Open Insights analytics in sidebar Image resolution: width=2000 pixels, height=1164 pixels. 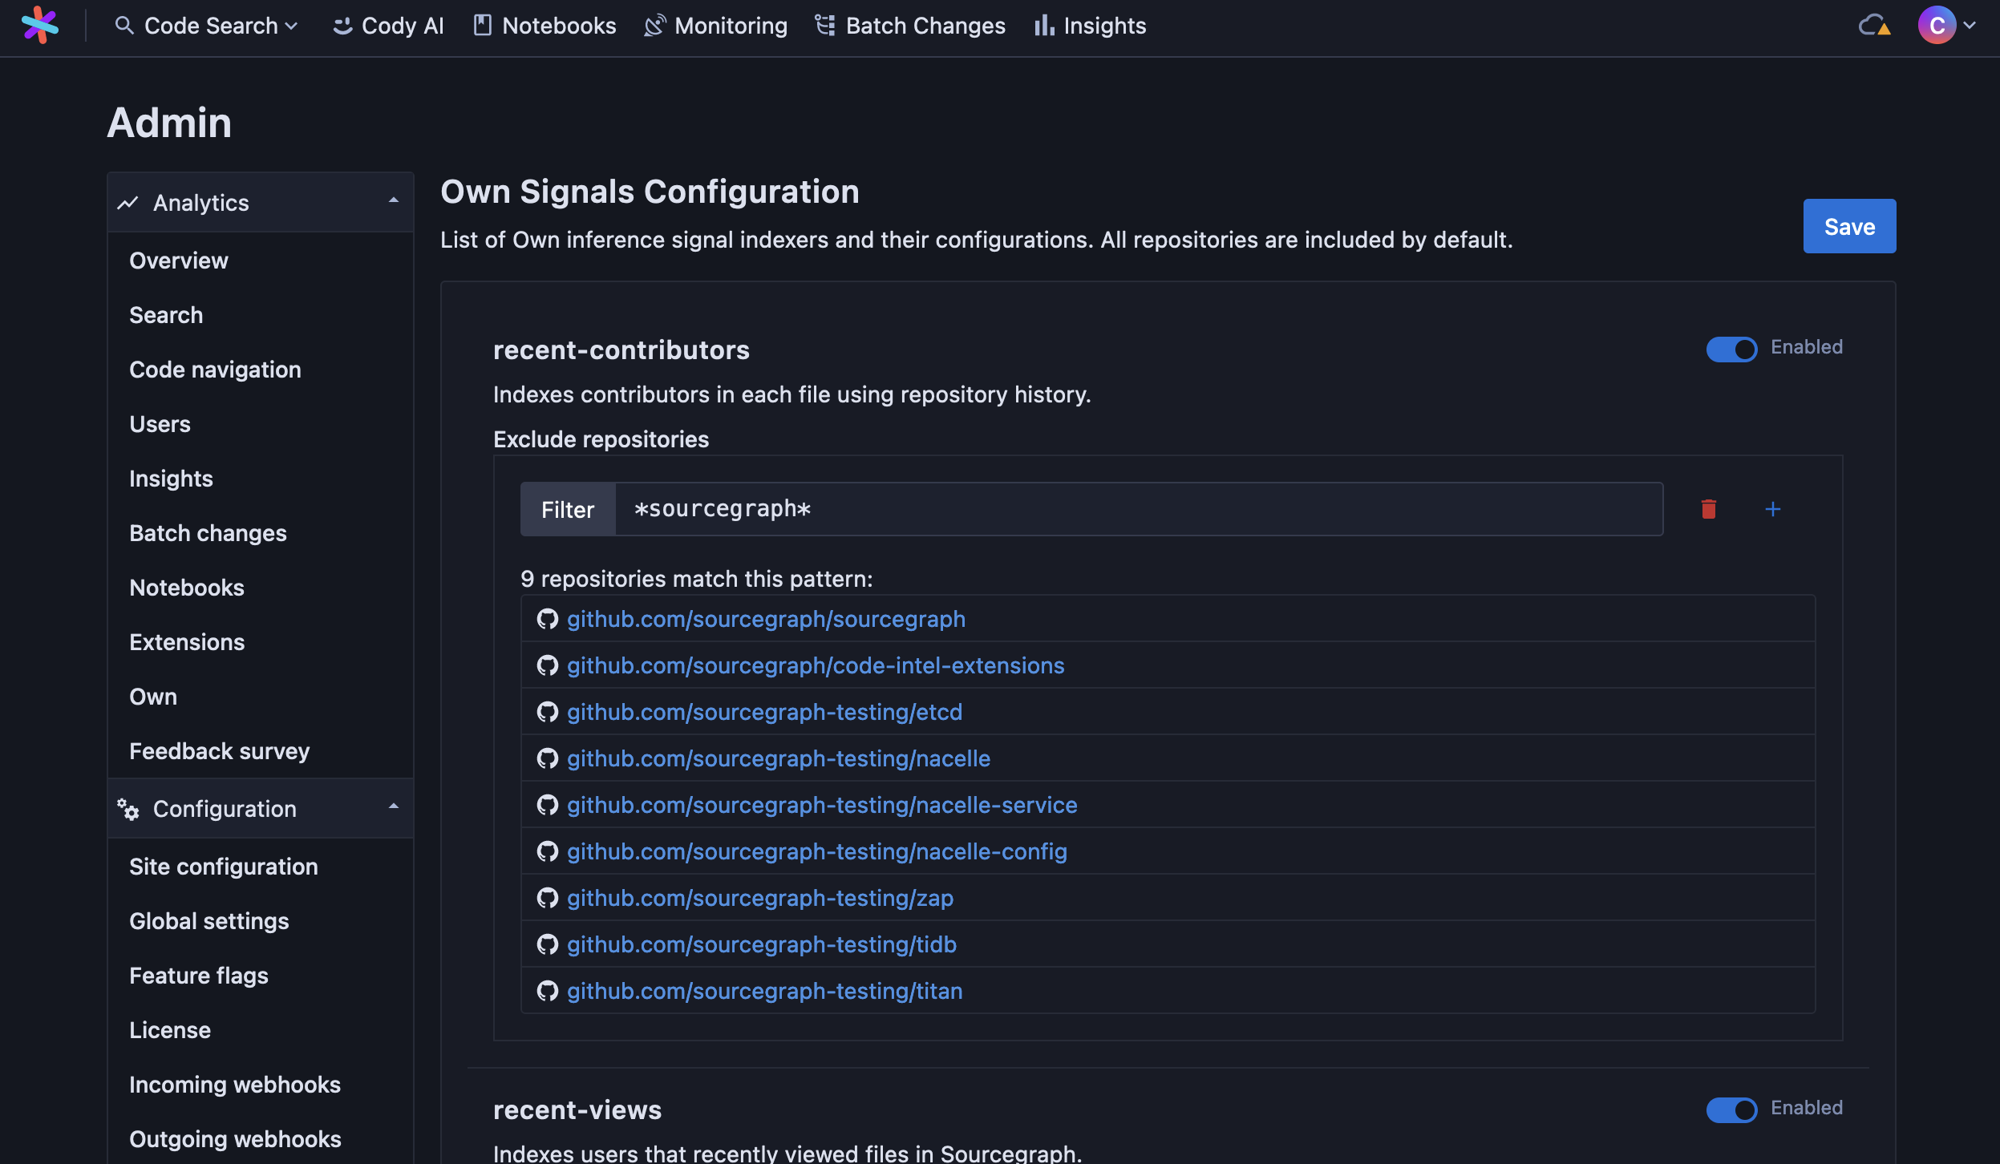point(171,479)
